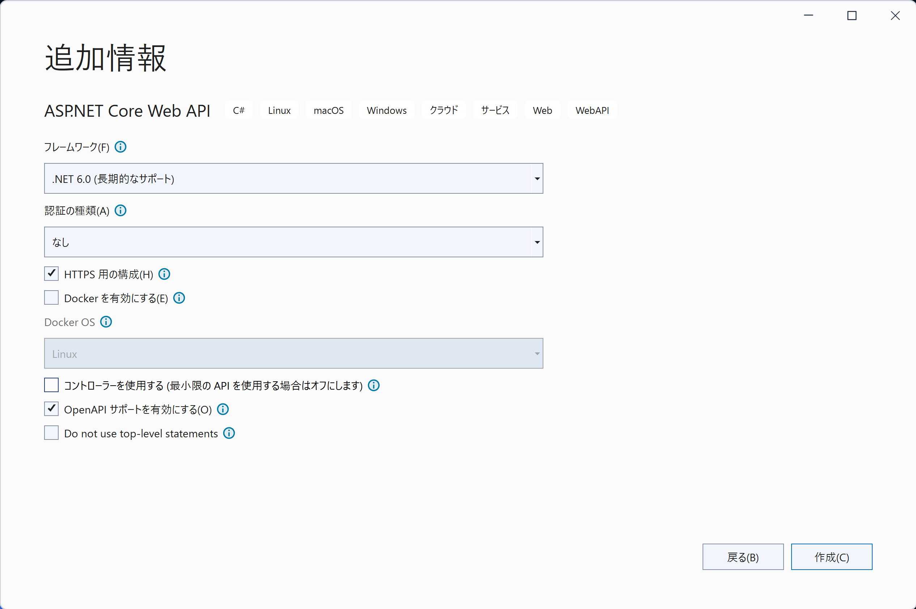Screen dimensions: 916x609
Task: Click info icon for OpenAPI サポート
Action: tap(223, 409)
